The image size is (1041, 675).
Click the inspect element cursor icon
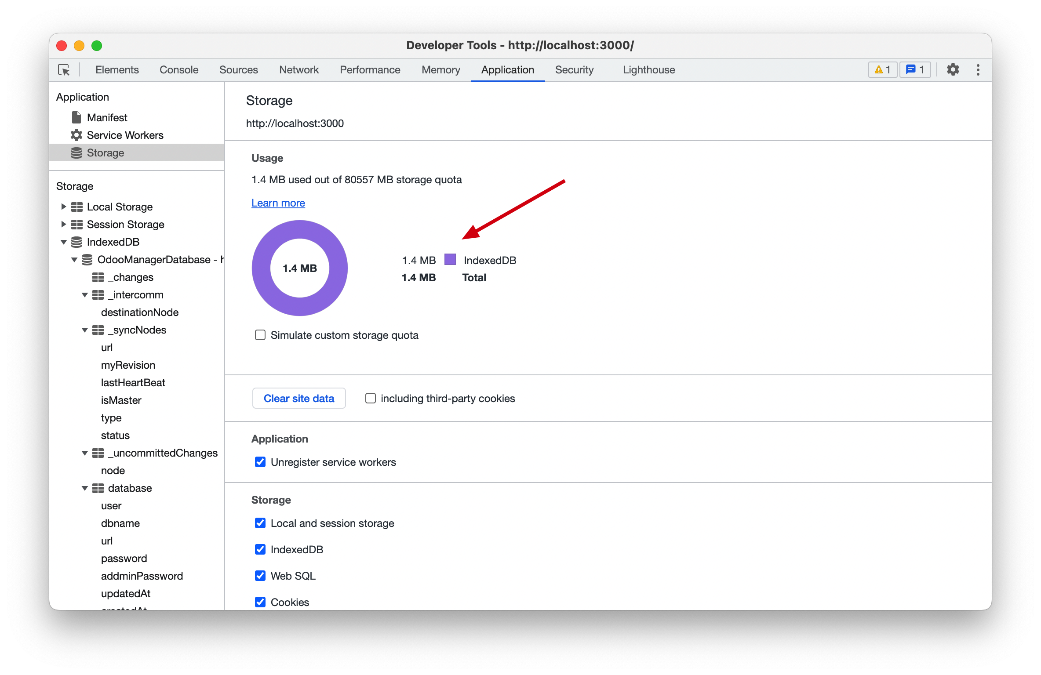point(64,70)
